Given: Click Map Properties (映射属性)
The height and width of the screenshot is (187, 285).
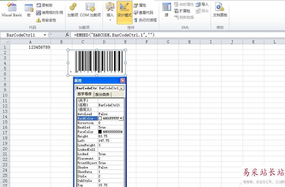Looking at the screenshot, I should click(184, 4).
